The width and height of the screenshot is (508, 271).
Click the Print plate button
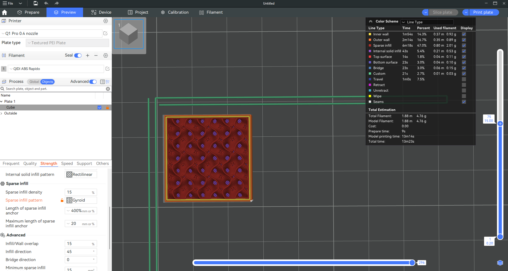(483, 12)
